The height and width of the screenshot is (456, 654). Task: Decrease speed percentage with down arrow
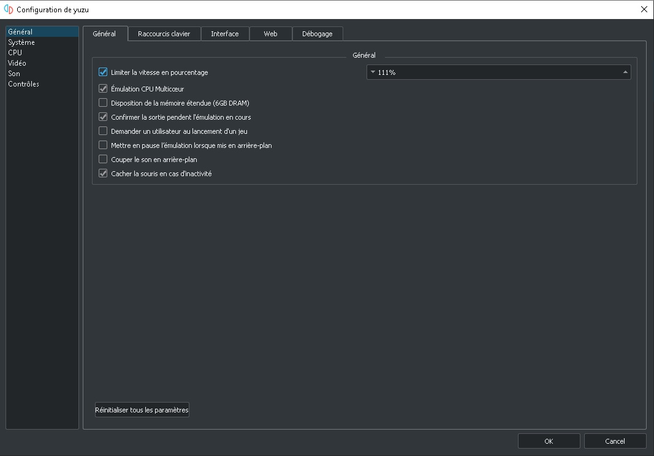pyautogui.click(x=373, y=72)
